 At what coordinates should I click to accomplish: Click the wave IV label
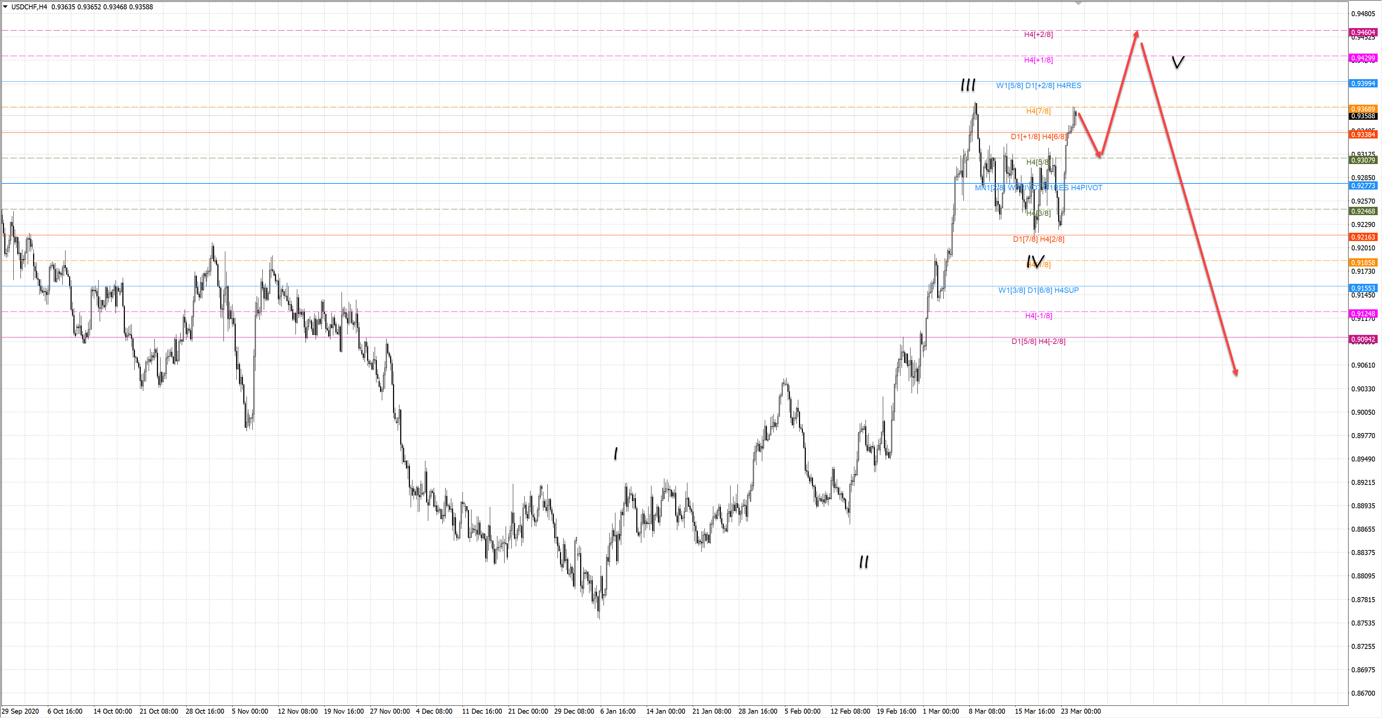tap(1035, 262)
